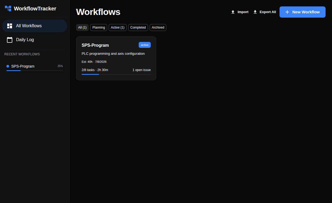Select the Archived filter tab

tap(158, 28)
